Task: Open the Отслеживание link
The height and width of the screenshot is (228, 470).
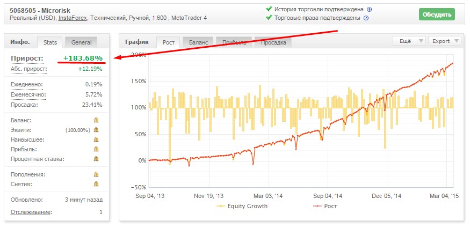Action: (x=28, y=212)
